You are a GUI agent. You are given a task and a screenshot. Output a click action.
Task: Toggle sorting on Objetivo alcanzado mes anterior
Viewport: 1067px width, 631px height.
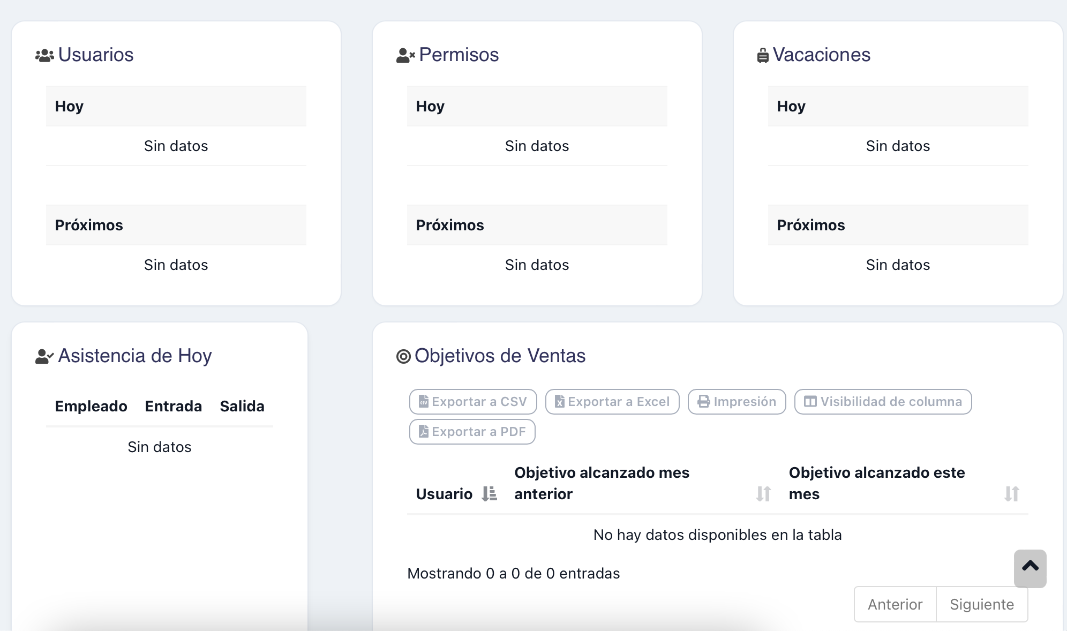[764, 494]
